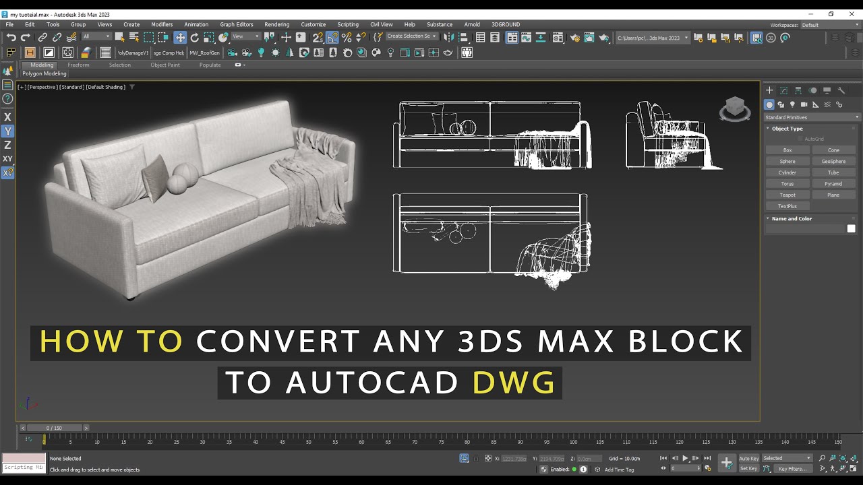Viewport: 863px width, 485px height.
Task: Select the Select and Move tool
Action: tap(181, 38)
